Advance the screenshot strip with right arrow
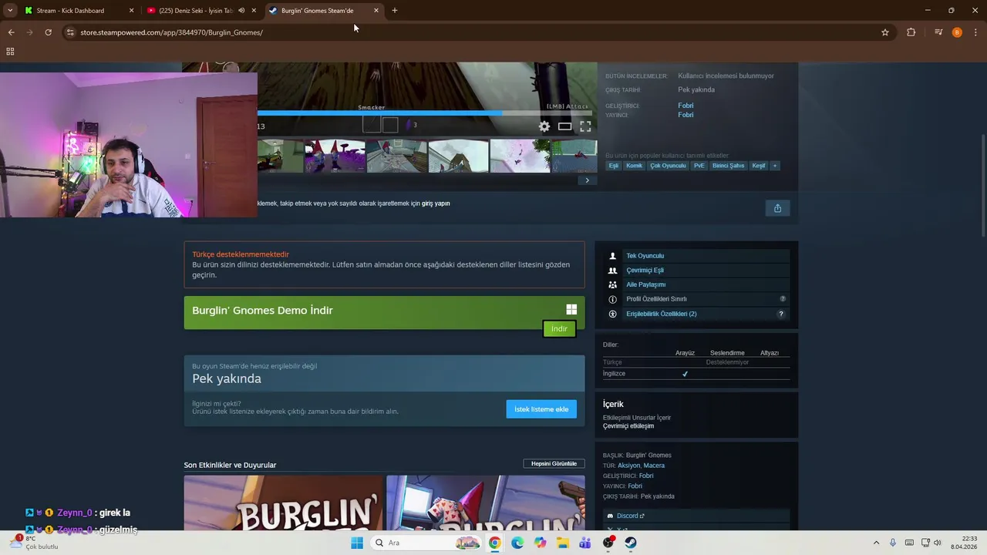 tap(587, 180)
